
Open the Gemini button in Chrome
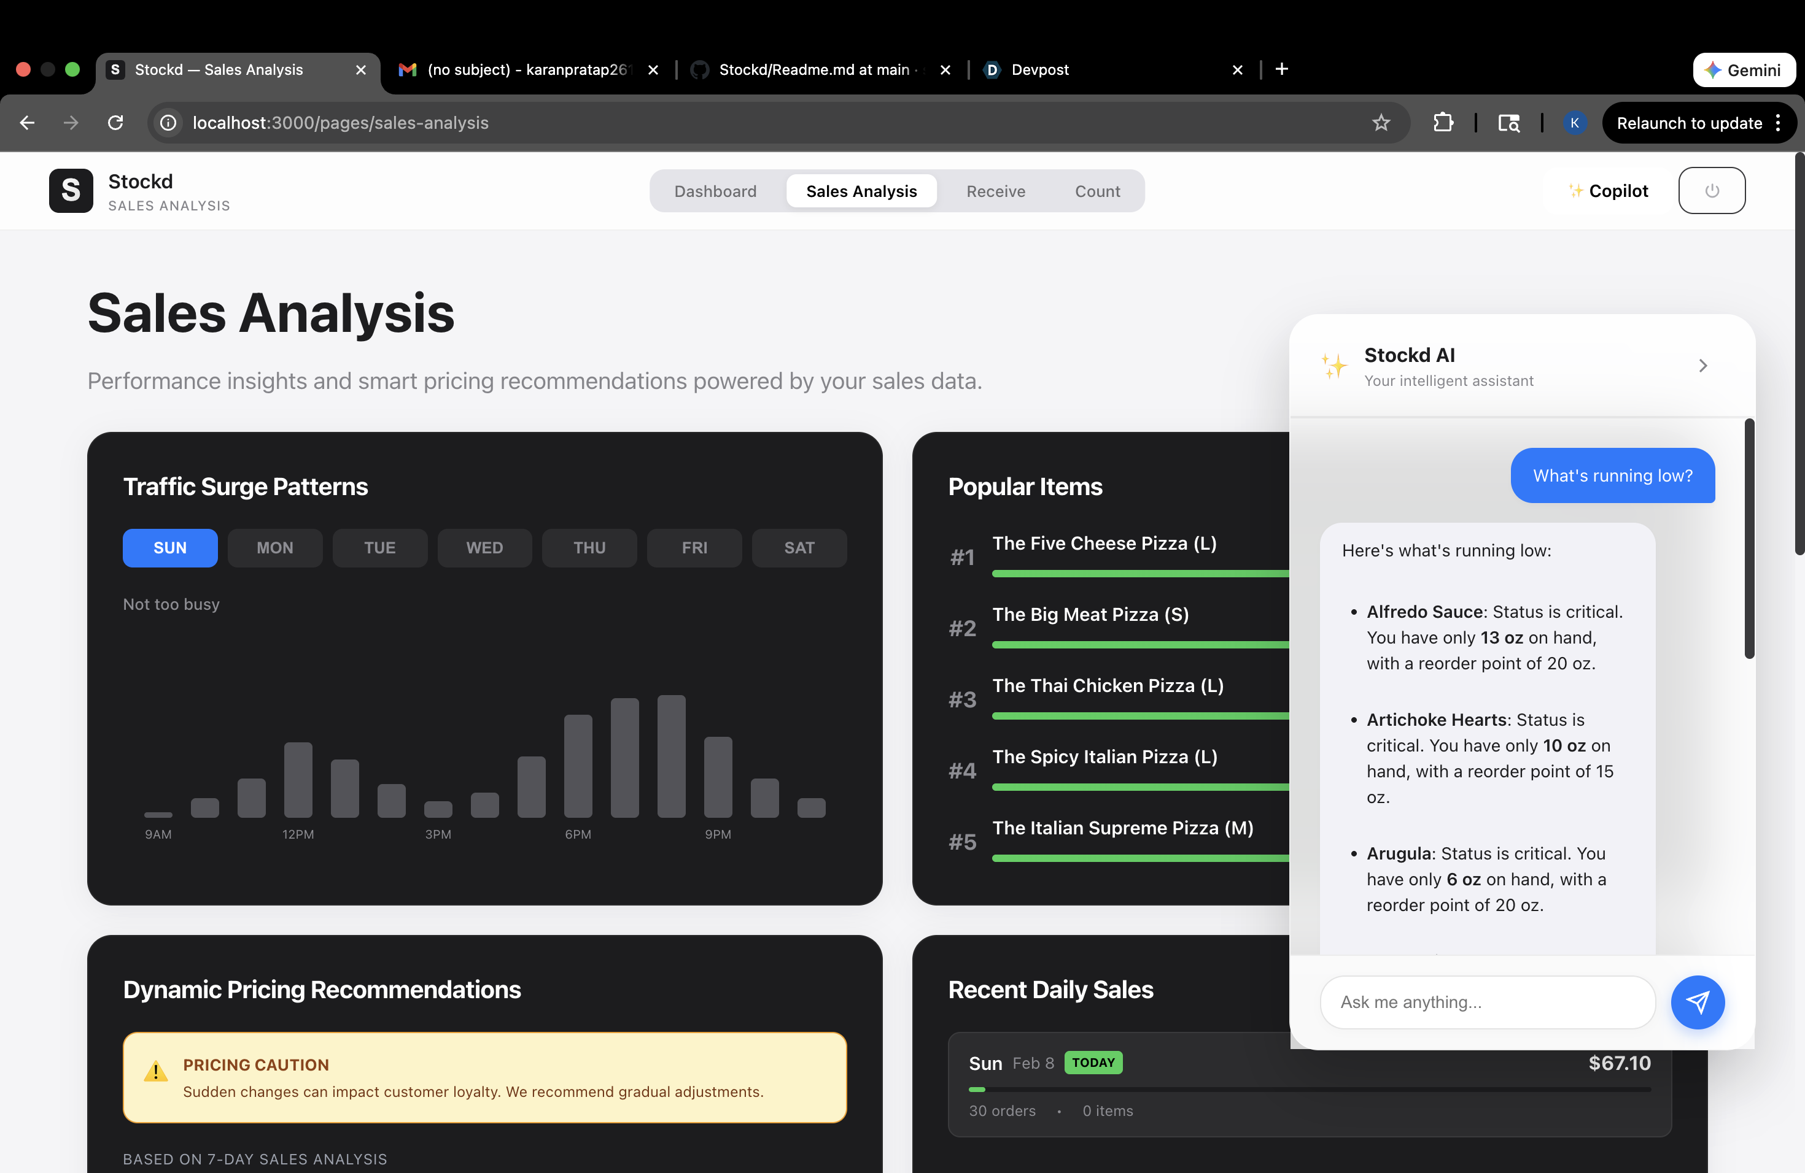1743,70
